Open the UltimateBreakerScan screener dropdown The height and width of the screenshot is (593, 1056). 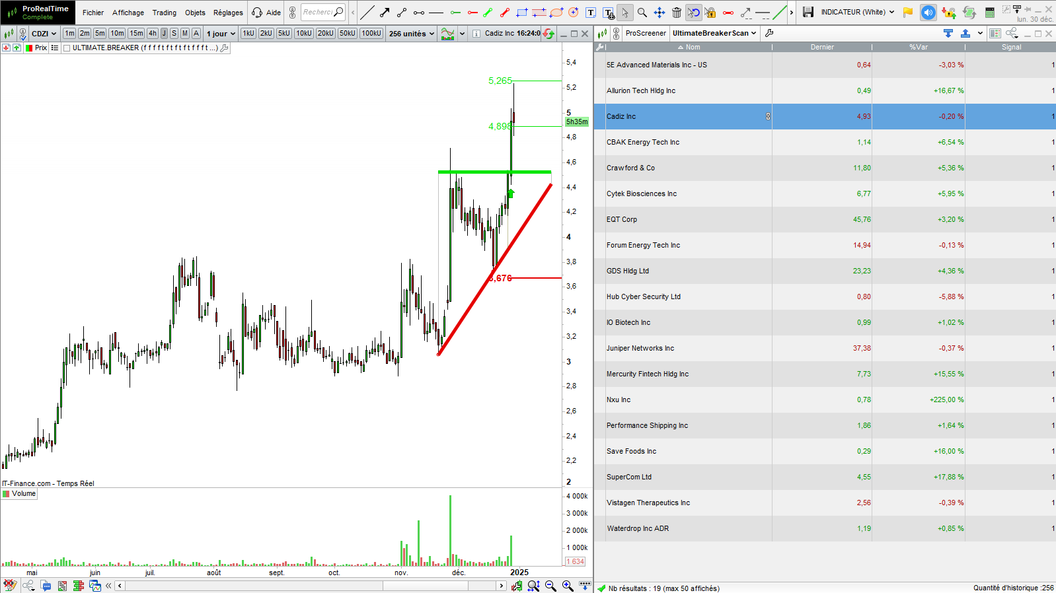point(714,33)
